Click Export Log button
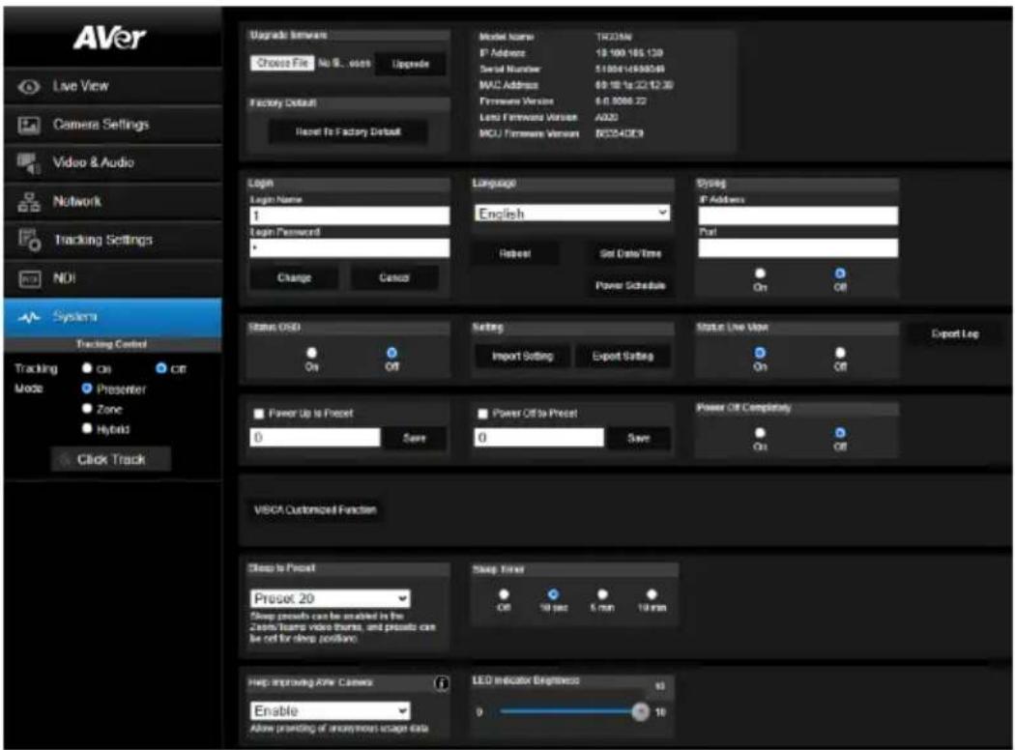 955,333
